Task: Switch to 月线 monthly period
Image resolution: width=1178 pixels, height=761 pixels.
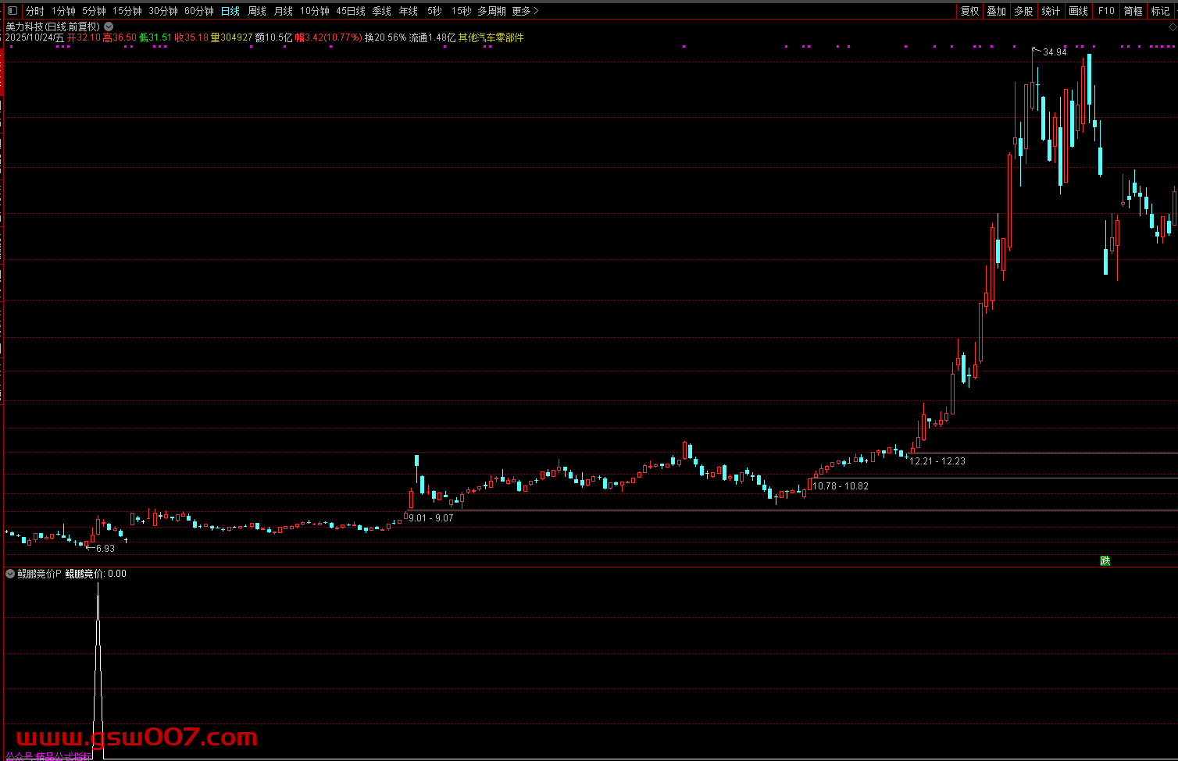Action: (x=283, y=11)
